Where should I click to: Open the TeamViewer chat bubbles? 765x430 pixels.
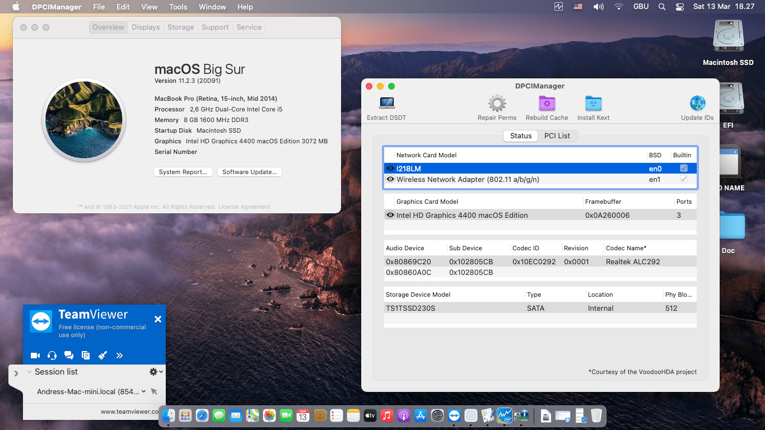coord(69,356)
